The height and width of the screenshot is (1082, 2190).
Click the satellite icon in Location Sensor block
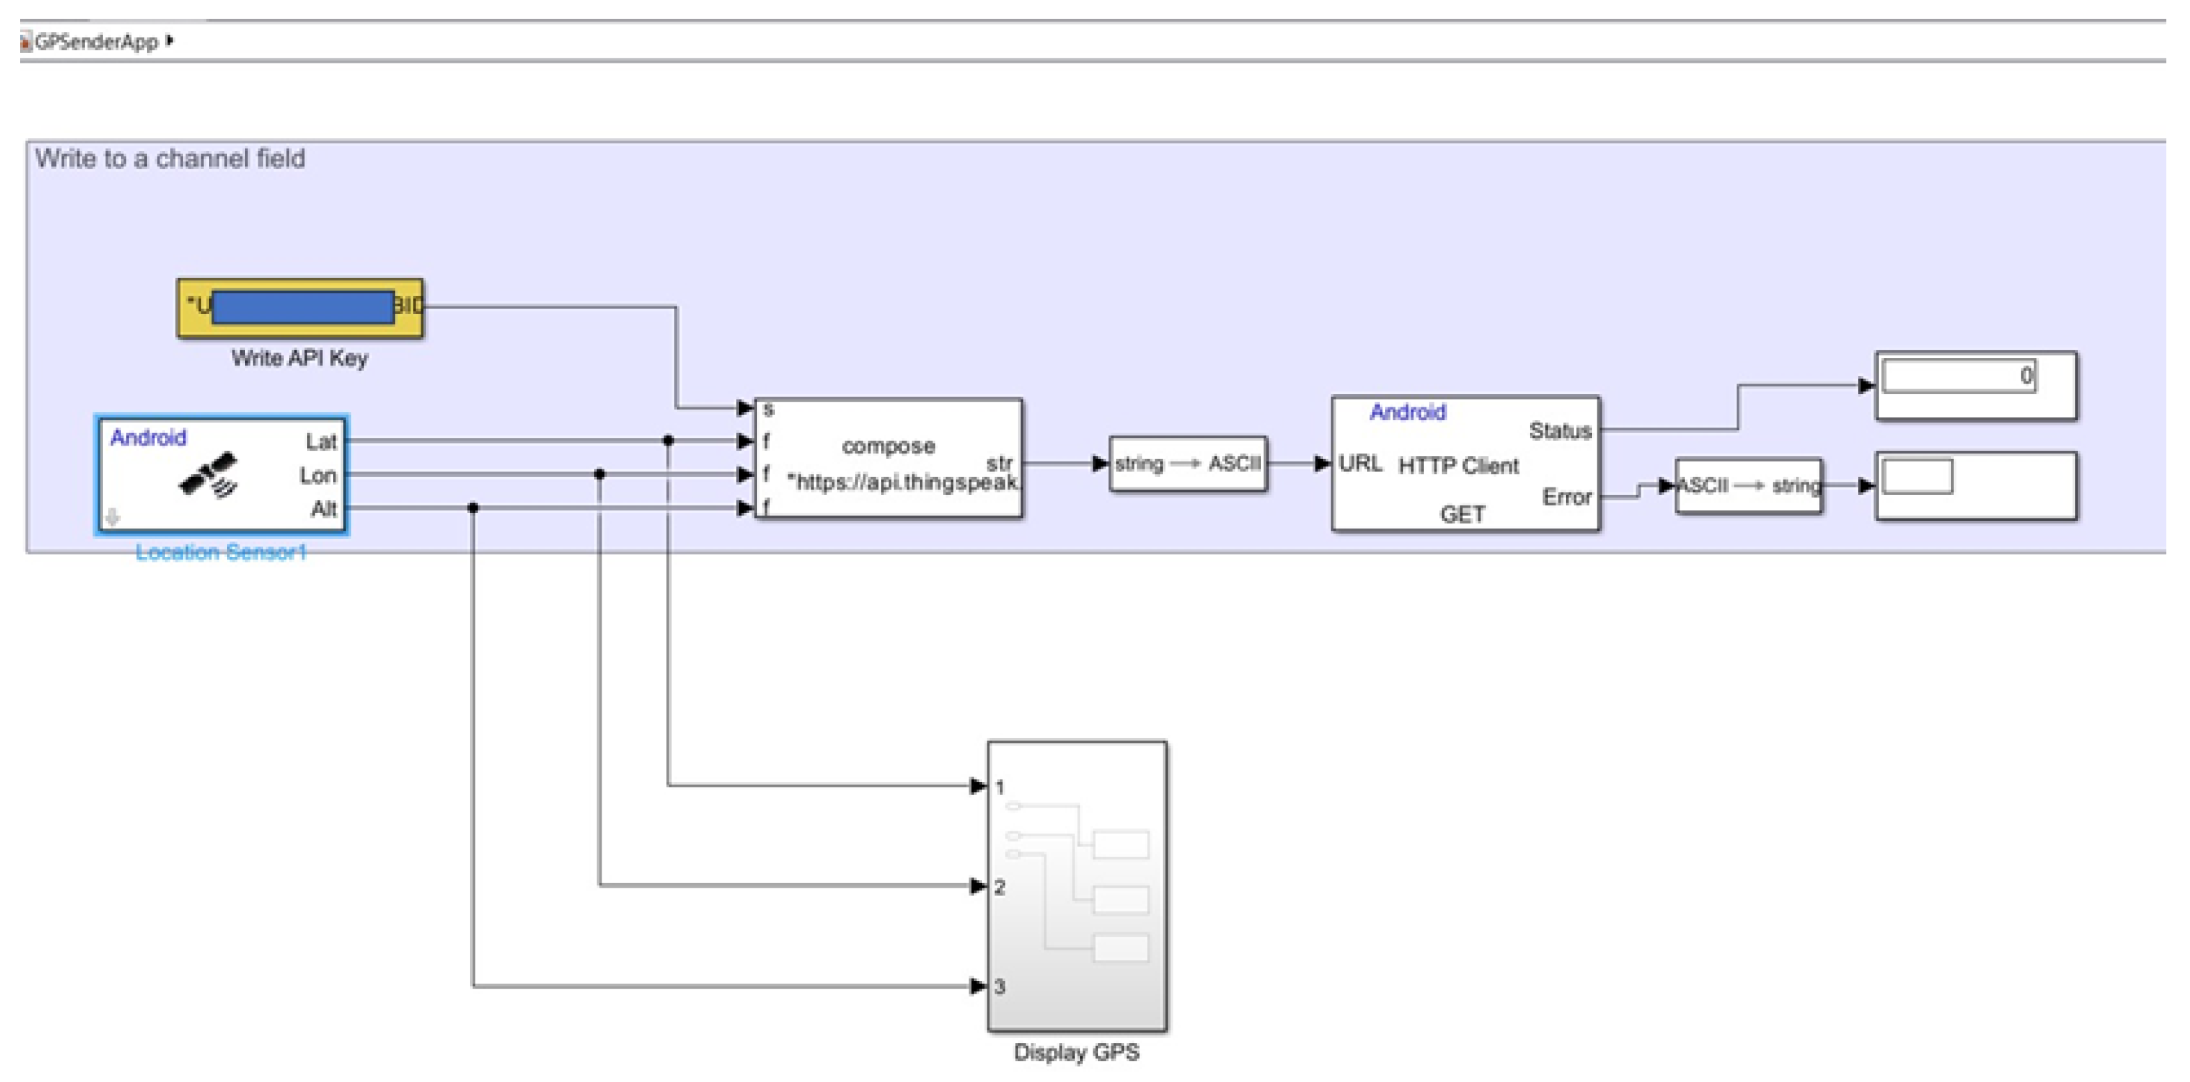click(208, 475)
